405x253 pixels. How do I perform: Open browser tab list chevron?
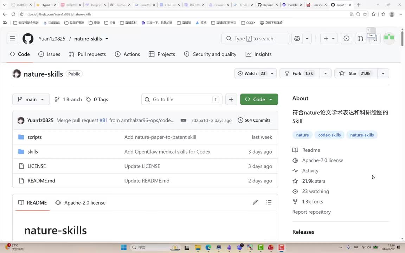pyautogui.click(x=5, y=5)
